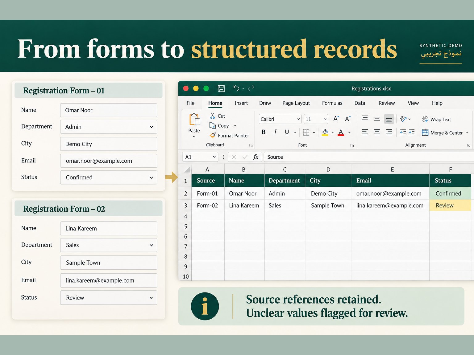Click the decrease indent icon
Image resolution: width=474 pixels, height=355 pixels.
click(x=403, y=133)
